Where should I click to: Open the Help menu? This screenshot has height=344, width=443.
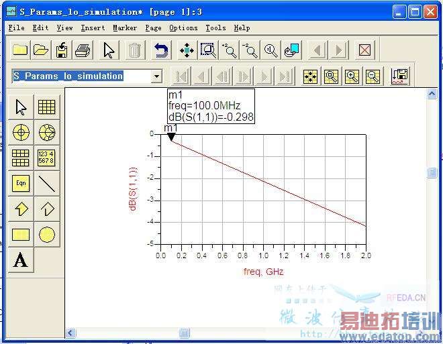[x=242, y=28]
